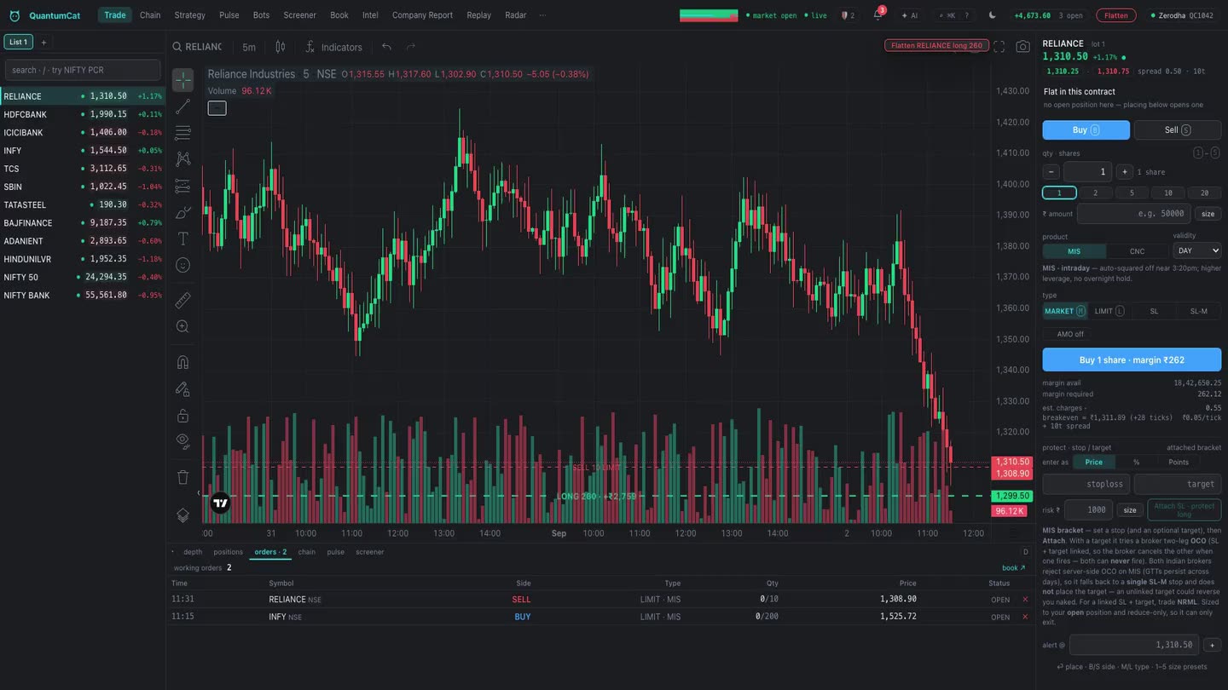The width and height of the screenshot is (1228, 690).
Task: Go to the Screener page
Action: tap(300, 15)
